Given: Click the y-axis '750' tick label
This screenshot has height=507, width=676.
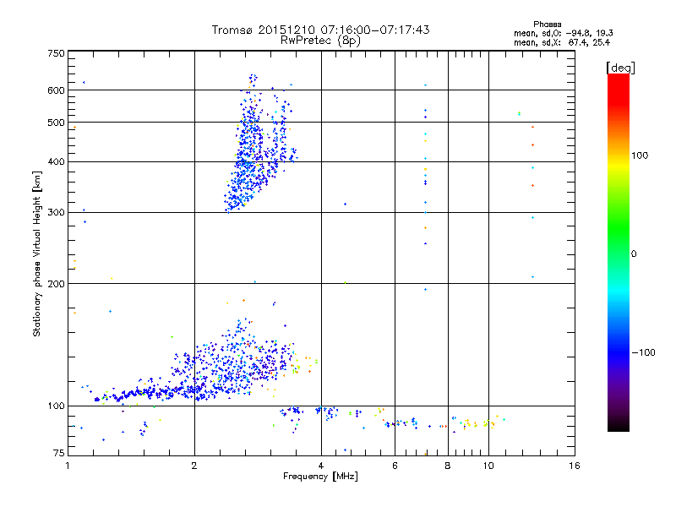Looking at the screenshot, I should pos(57,53).
